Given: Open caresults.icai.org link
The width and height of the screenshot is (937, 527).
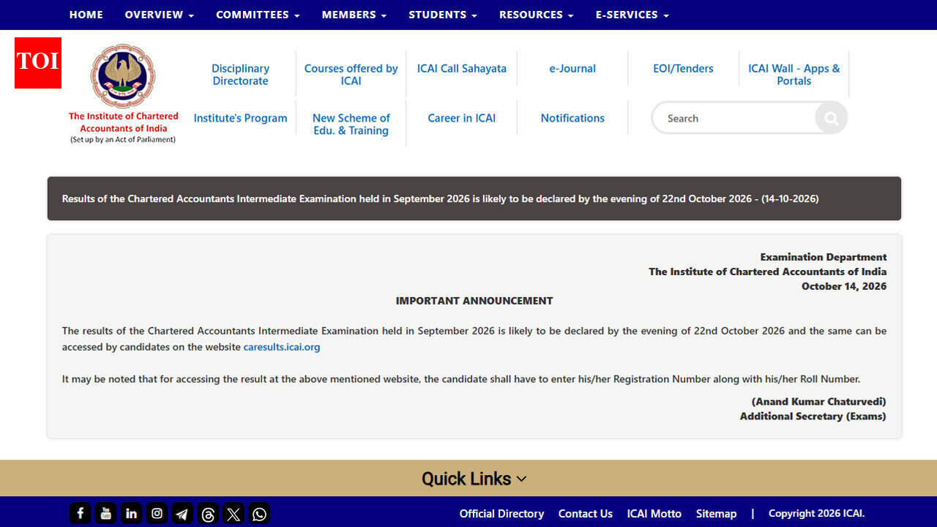Looking at the screenshot, I should [x=282, y=347].
